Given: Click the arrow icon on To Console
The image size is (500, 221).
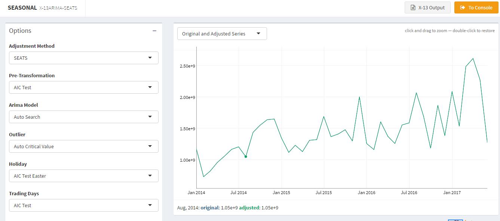Looking at the screenshot, I should 463,7.
